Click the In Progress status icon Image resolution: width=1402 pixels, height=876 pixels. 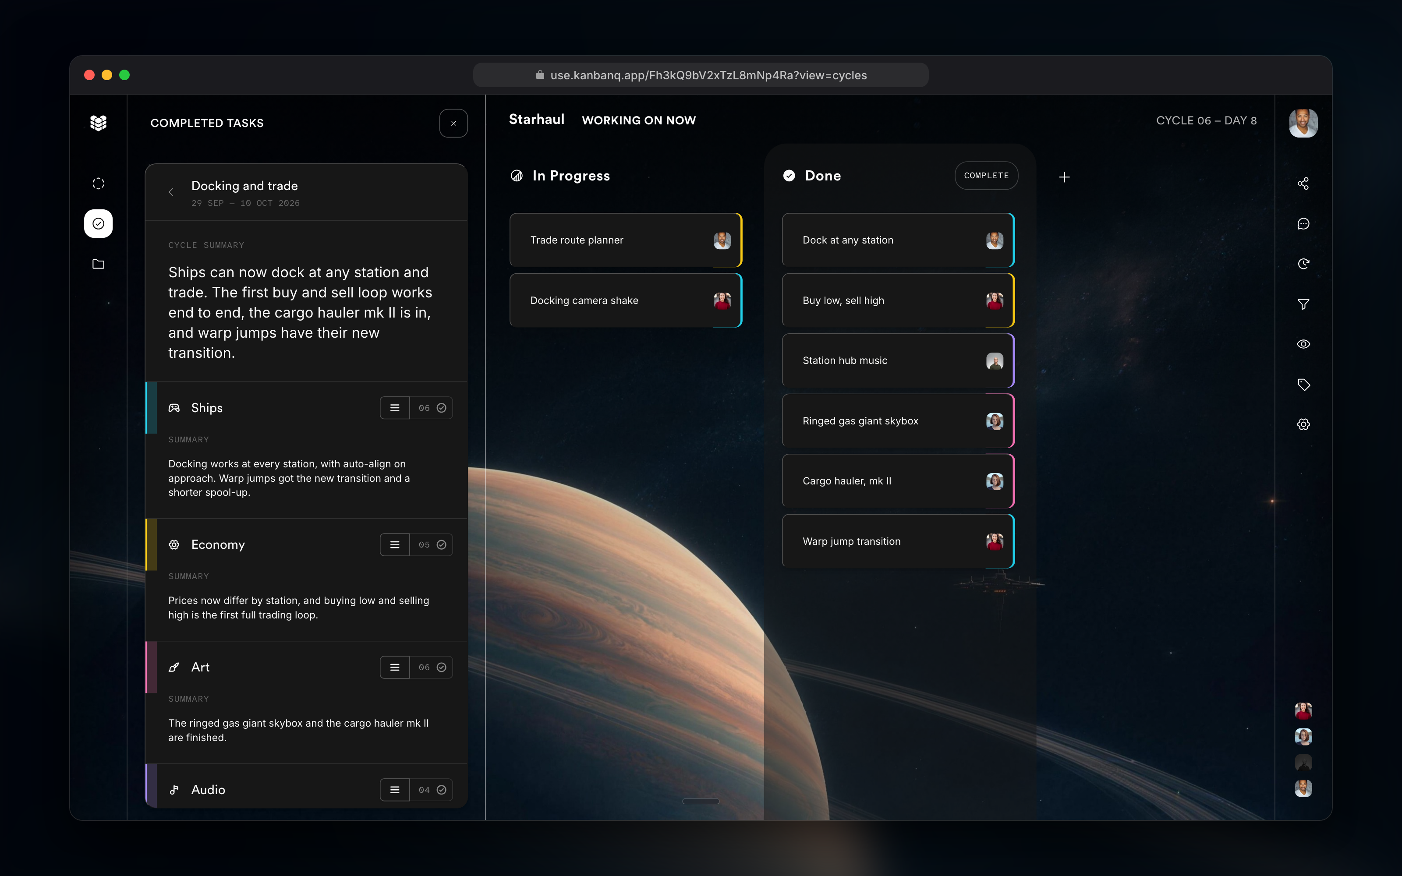pyautogui.click(x=516, y=176)
